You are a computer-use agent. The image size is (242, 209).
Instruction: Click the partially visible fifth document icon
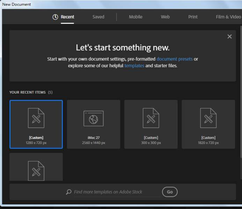pos(36,171)
